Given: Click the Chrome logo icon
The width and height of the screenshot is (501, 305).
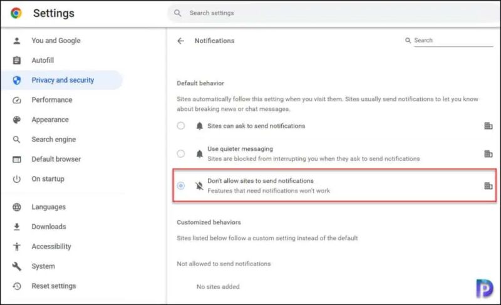Looking at the screenshot, I should [x=16, y=13].
